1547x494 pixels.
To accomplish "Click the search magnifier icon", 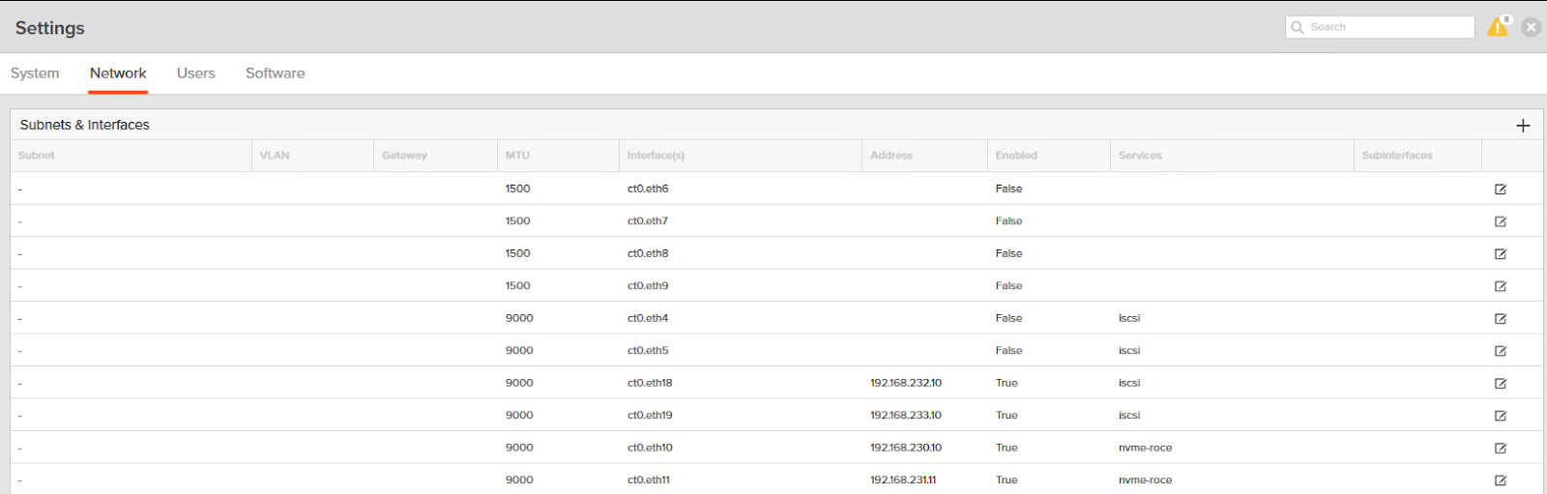I will click(x=1298, y=27).
